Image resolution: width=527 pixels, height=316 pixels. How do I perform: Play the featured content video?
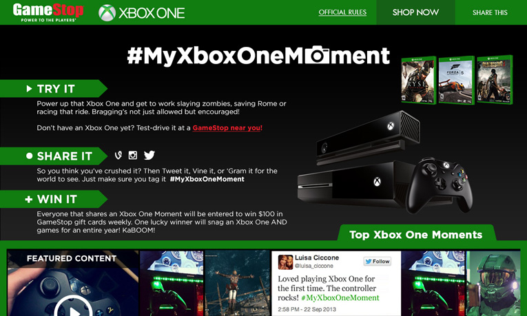[x=73, y=309]
